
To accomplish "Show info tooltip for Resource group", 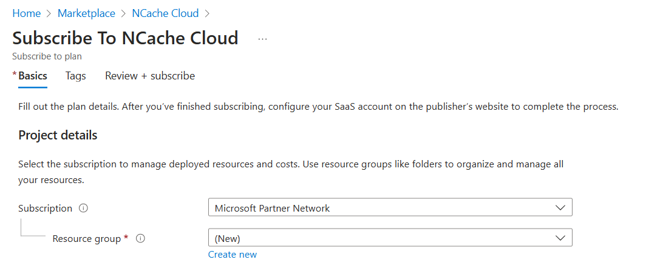I will 140,238.
